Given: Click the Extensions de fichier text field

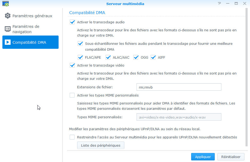Looking at the screenshot, I should click(179, 87).
